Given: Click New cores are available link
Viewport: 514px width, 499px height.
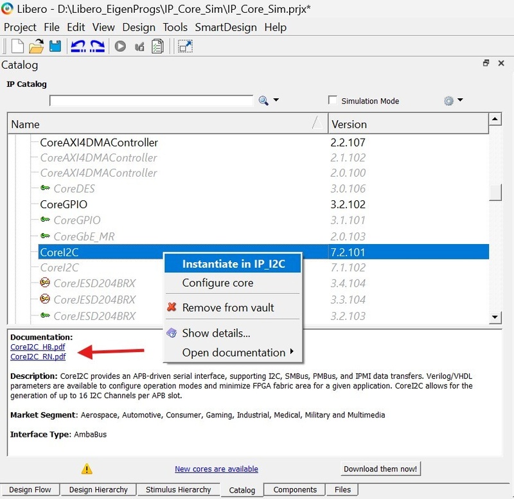Looking at the screenshot, I should pyautogui.click(x=217, y=469).
